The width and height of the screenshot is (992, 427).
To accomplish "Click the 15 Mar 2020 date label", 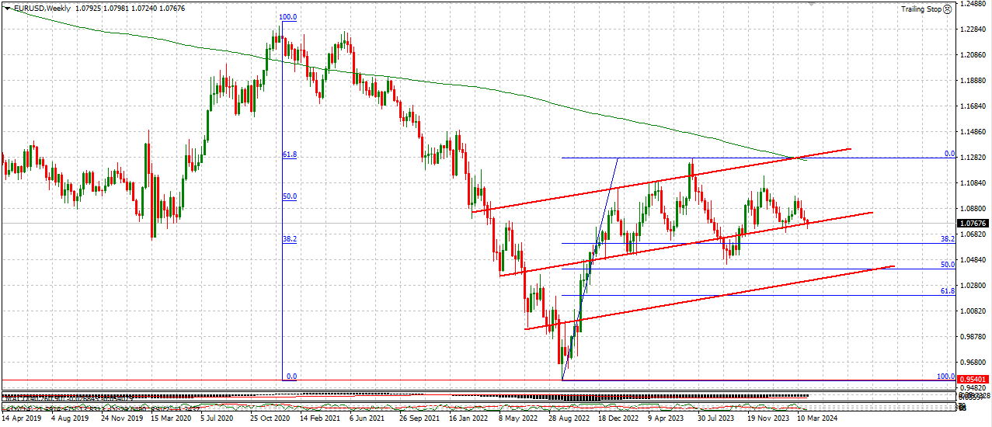I will coord(171,418).
